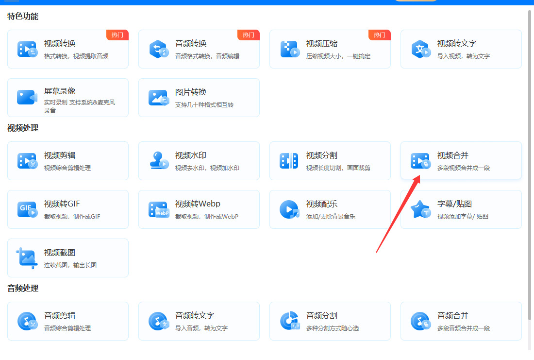534x360 pixels.
Task: Open the 音频转换 hexagon icon
Action: click(x=159, y=49)
